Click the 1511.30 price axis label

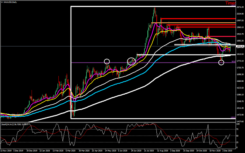point(240,108)
